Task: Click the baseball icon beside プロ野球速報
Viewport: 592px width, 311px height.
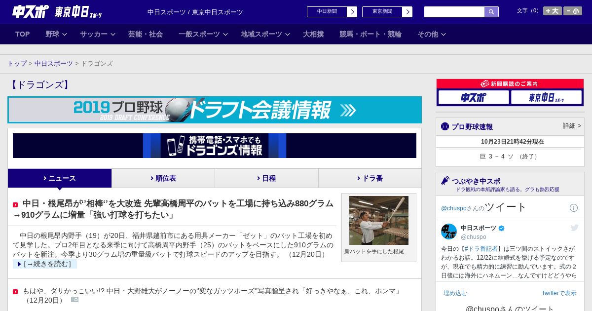Action: (x=445, y=126)
